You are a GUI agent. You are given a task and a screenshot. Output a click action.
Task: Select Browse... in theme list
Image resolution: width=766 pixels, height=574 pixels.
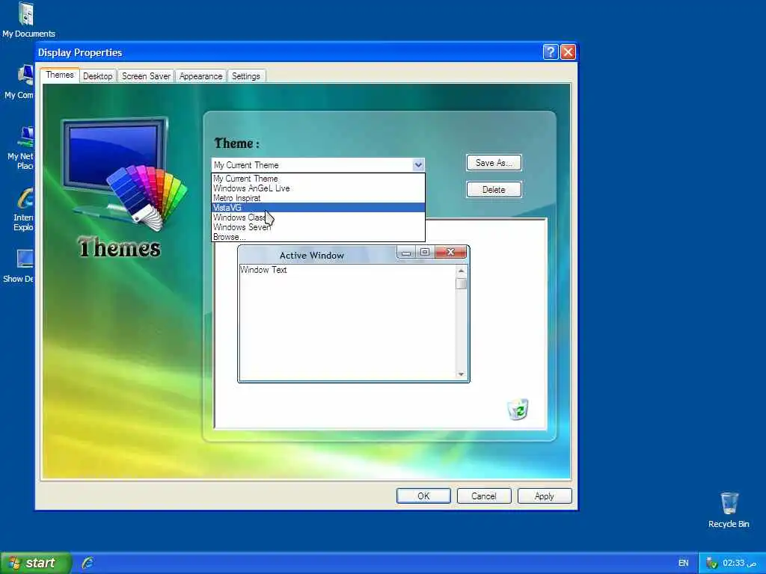318,237
